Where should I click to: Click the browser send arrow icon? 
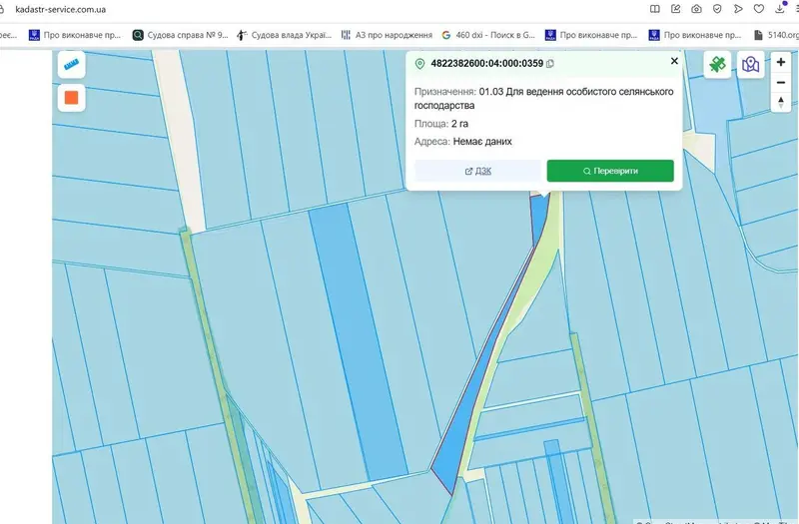click(x=738, y=9)
